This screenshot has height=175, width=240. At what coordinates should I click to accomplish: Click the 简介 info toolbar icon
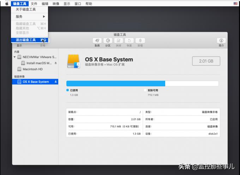(221, 41)
